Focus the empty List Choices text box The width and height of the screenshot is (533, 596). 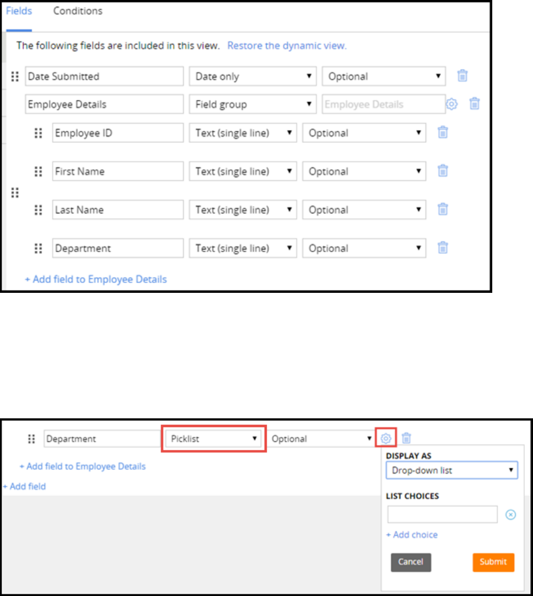pyautogui.click(x=442, y=515)
